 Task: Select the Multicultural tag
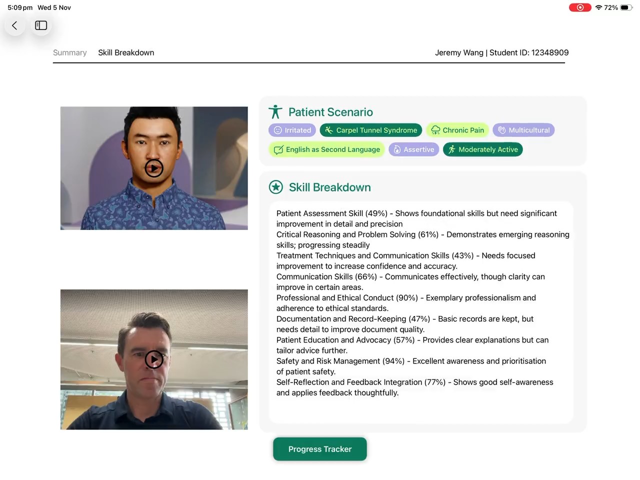click(523, 130)
